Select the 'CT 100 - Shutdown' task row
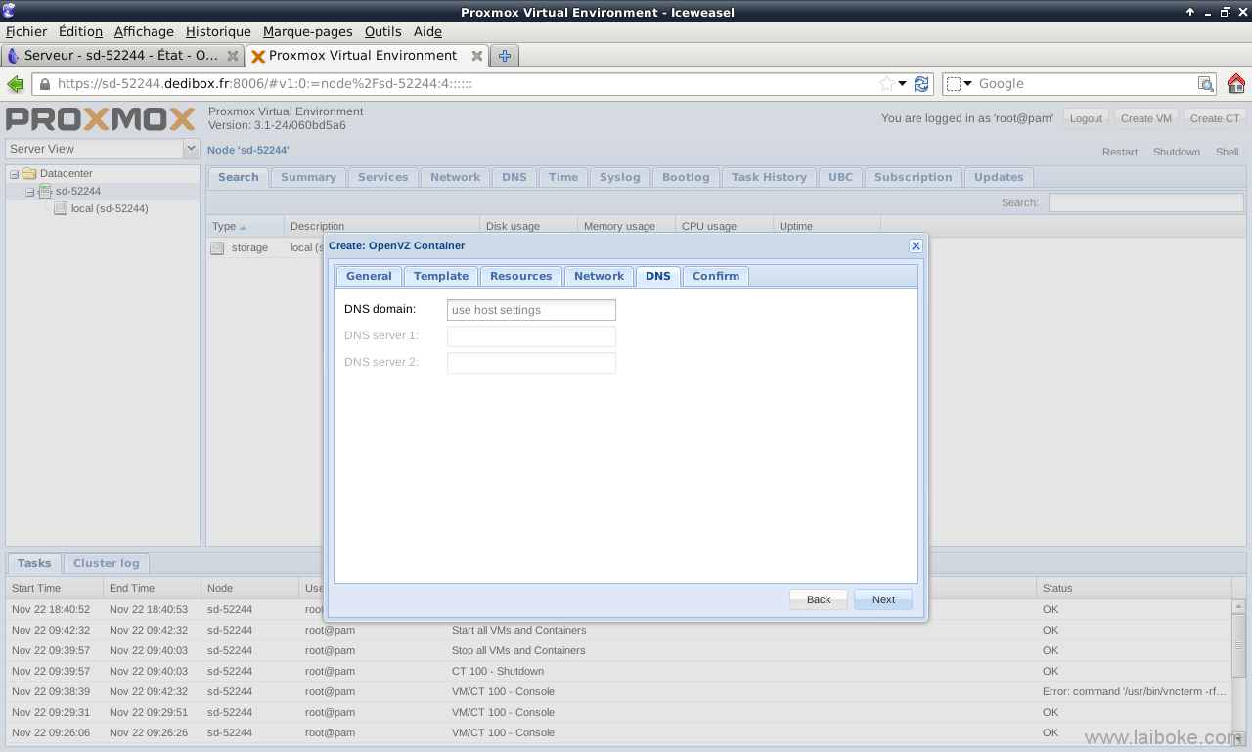The image size is (1252, 752). pyautogui.click(x=618, y=671)
